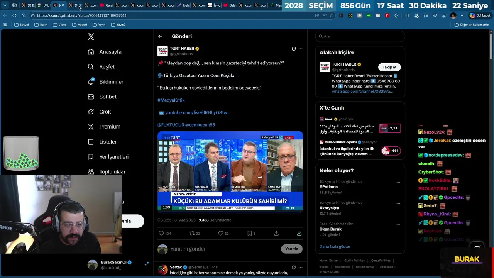Click the Yanıtla reply button

point(292,249)
